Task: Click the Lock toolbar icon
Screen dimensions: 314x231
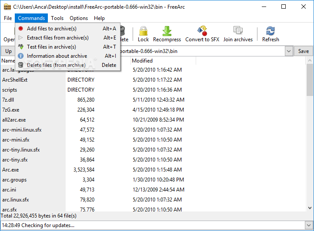Action: tap(143, 31)
